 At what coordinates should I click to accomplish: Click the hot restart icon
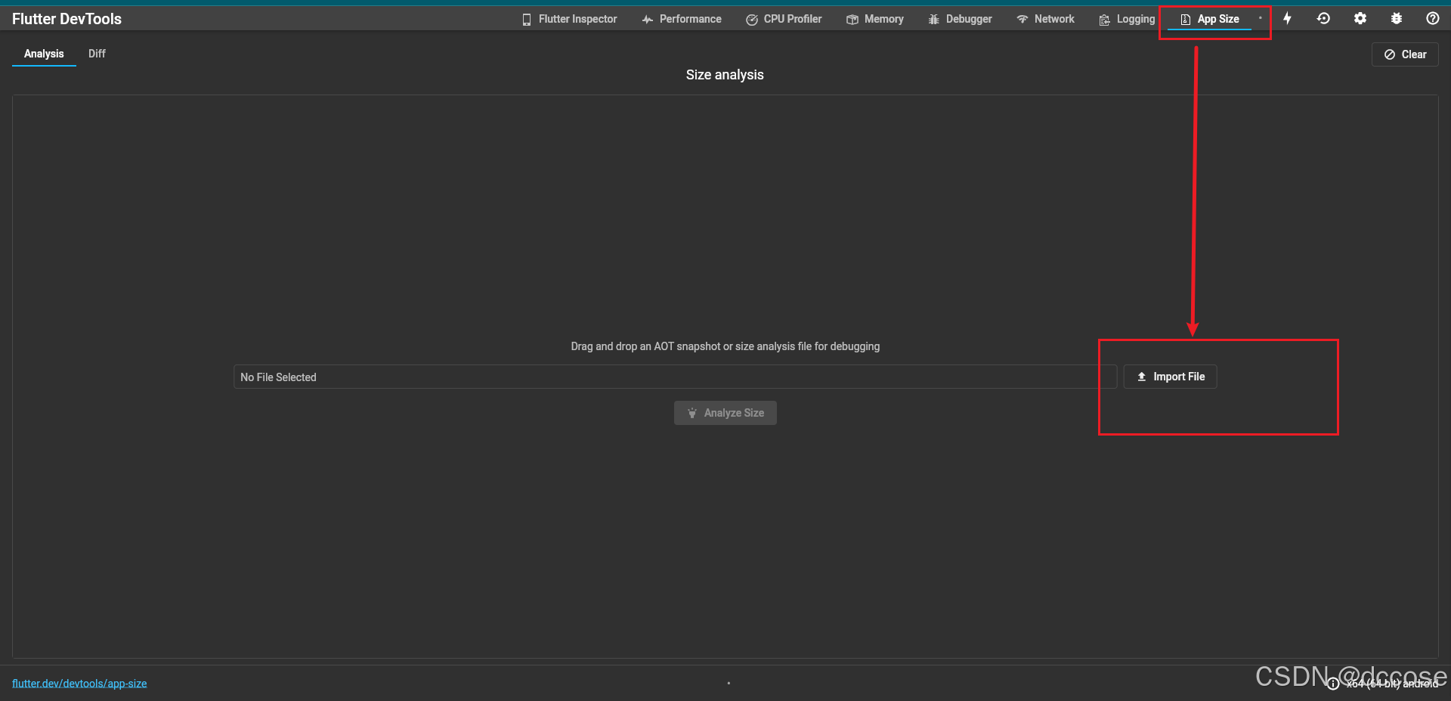[1323, 18]
